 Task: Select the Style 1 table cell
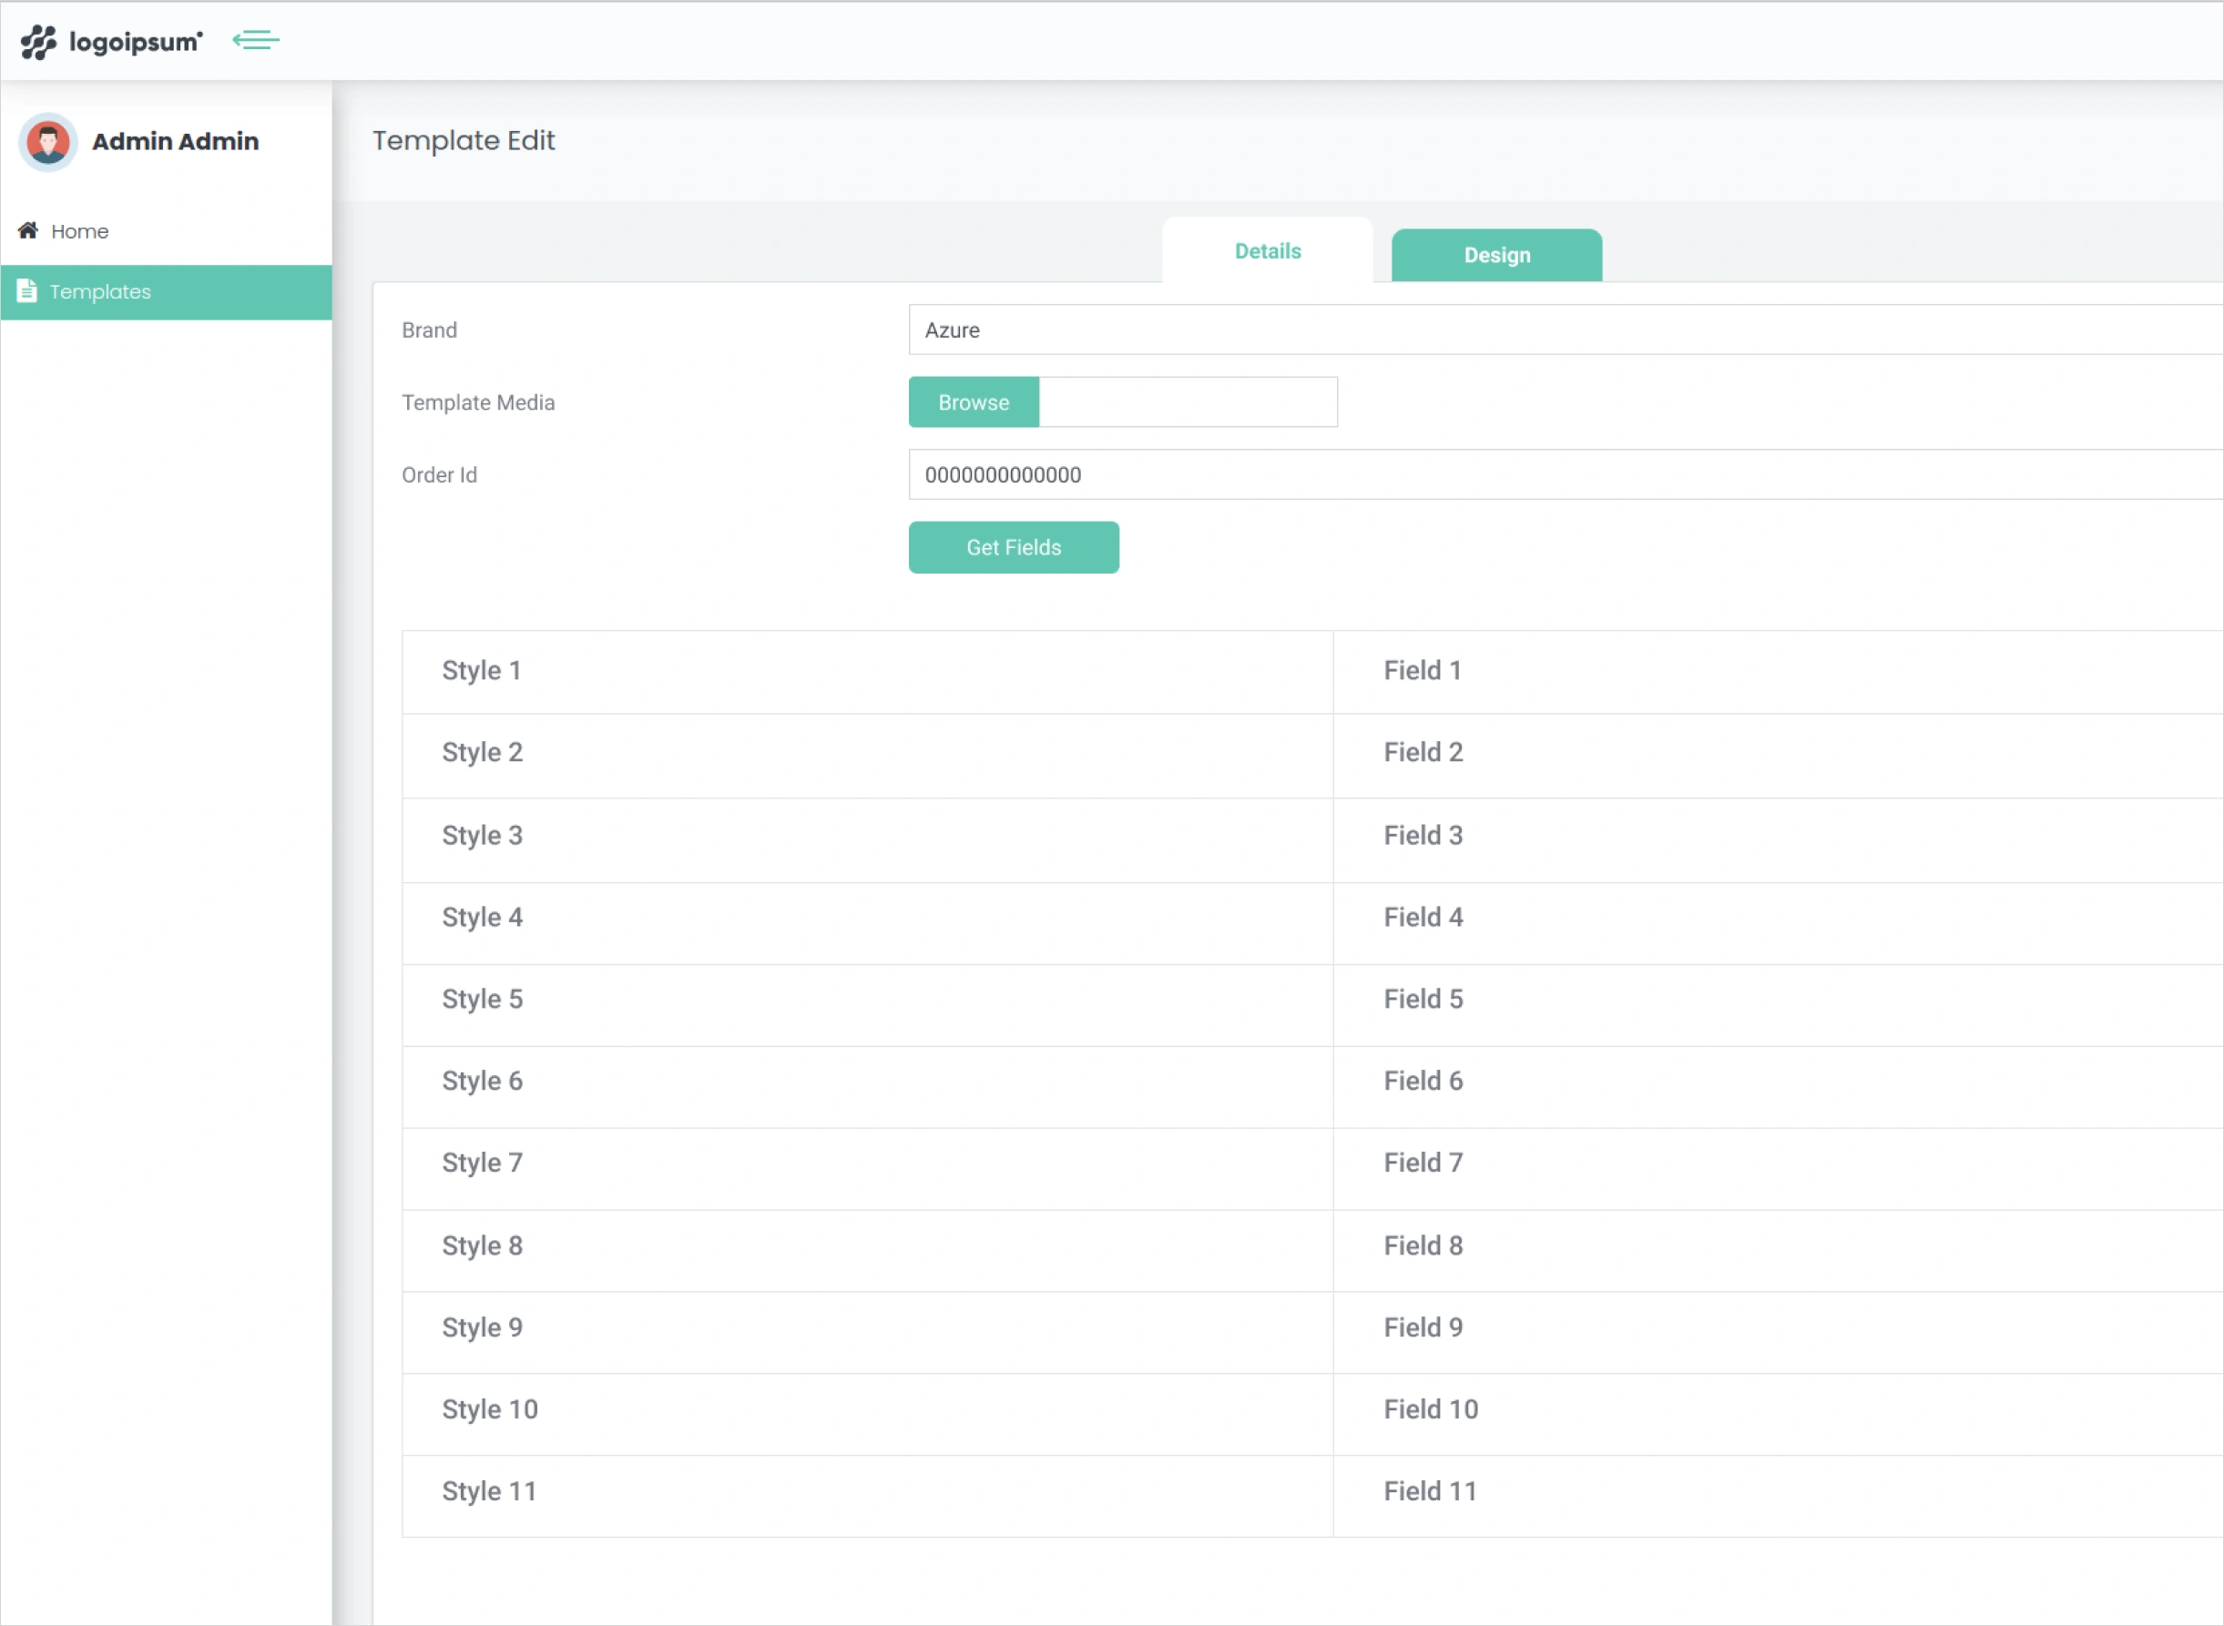coord(866,671)
